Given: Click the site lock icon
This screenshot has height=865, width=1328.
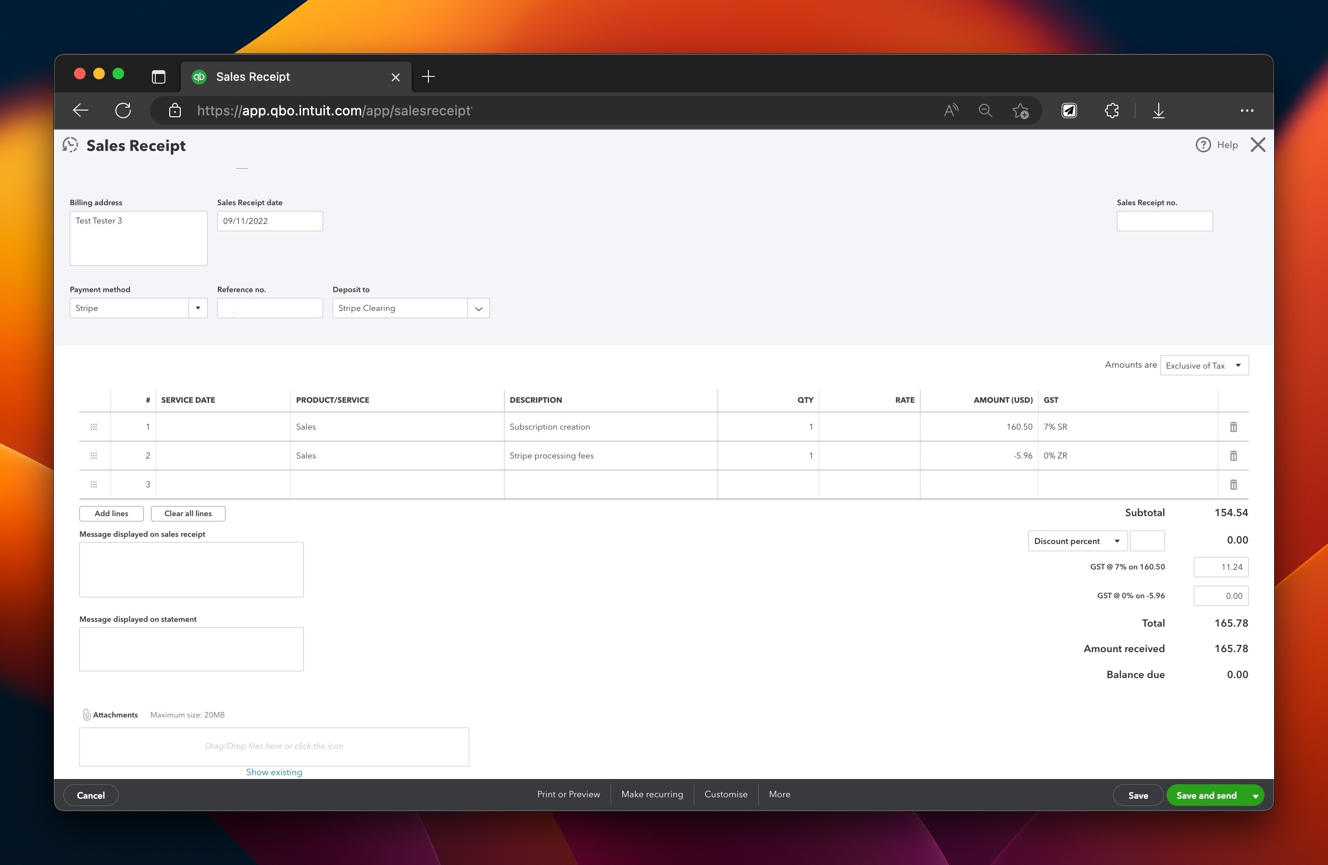Looking at the screenshot, I should (175, 111).
